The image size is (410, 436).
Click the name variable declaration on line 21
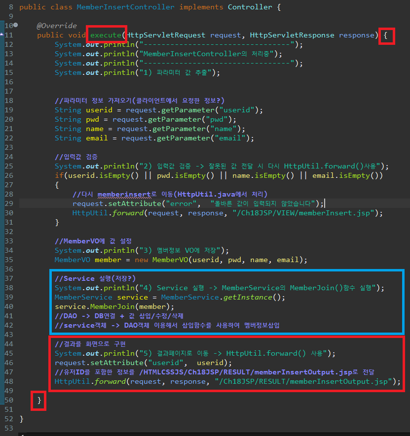coord(94,129)
